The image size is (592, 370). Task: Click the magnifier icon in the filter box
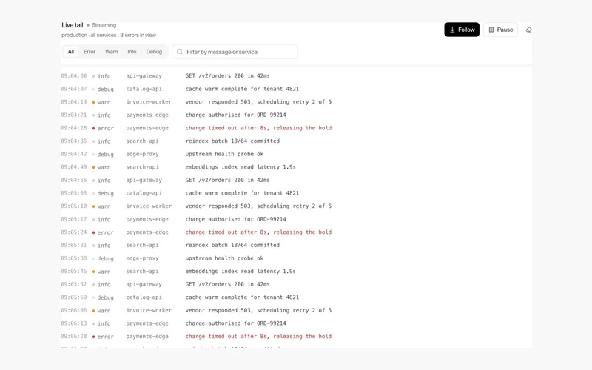[x=180, y=52]
